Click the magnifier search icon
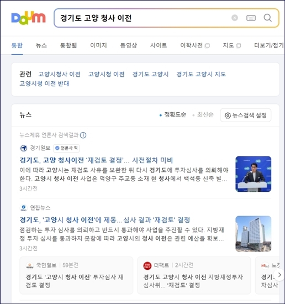The width and height of the screenshot is (285, 304). click(267, 18)
